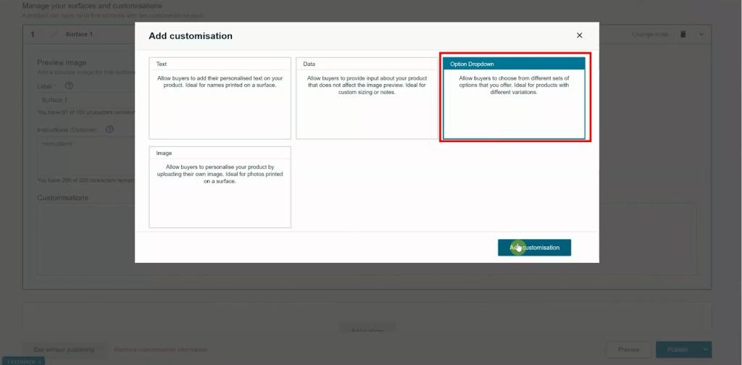Screen dimensions: 742x365
Task: Click Change order link
Action: point(650,34)
